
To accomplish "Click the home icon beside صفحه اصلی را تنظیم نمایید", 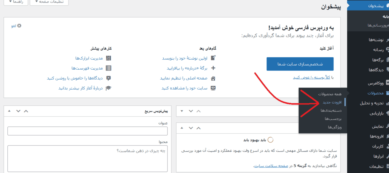I will pyautogui.click(x=213, y=78).
